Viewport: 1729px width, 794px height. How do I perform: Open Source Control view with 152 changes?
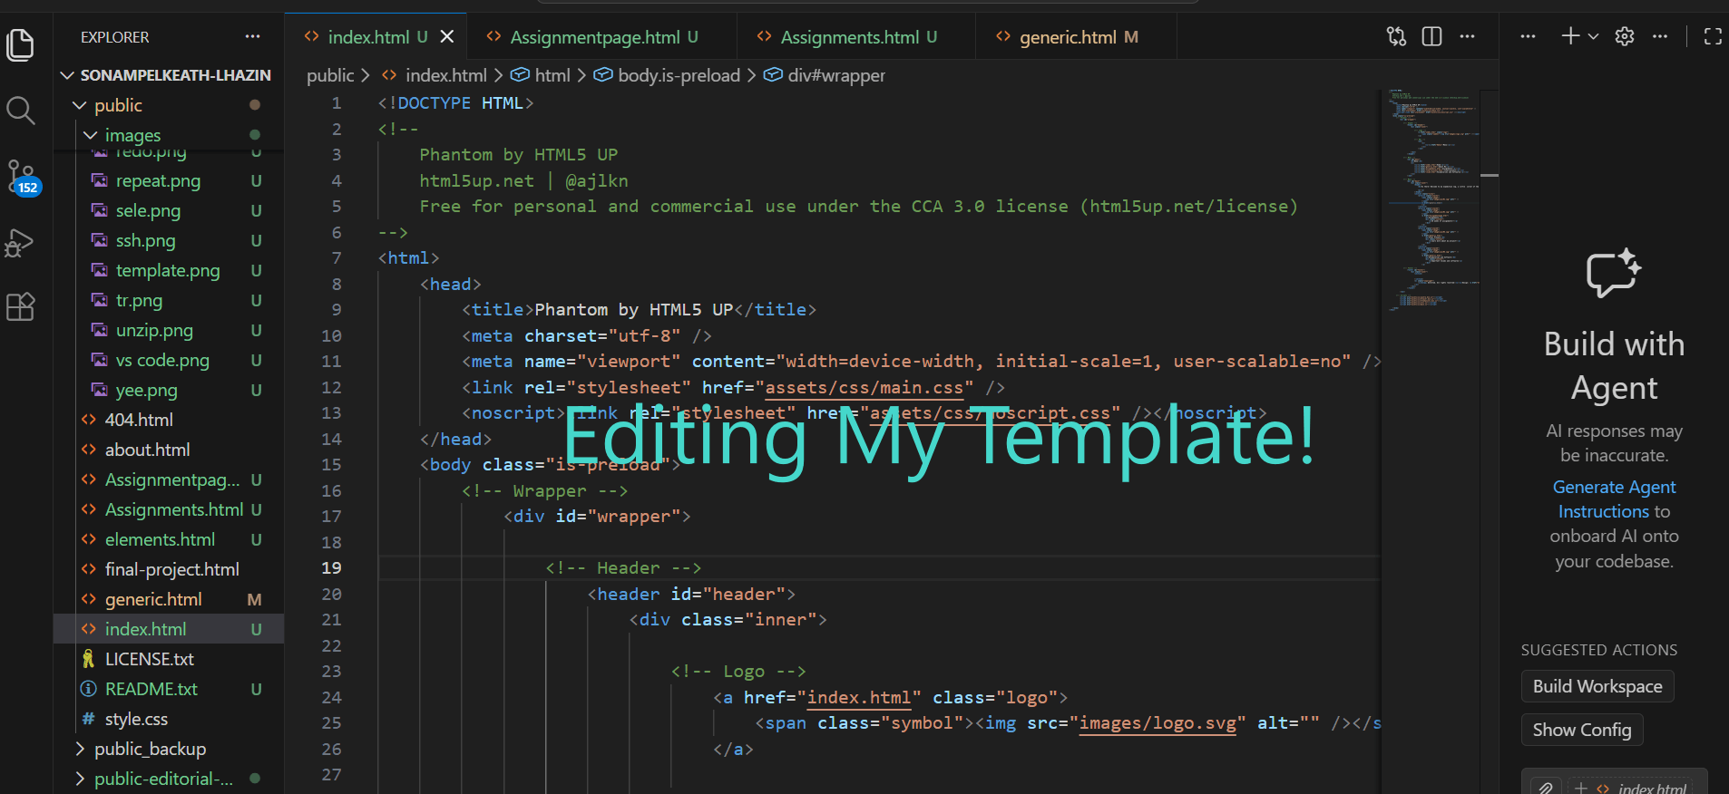click(22, 177)
